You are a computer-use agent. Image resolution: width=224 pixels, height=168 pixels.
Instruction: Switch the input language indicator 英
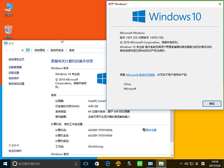tap(197, 164)
